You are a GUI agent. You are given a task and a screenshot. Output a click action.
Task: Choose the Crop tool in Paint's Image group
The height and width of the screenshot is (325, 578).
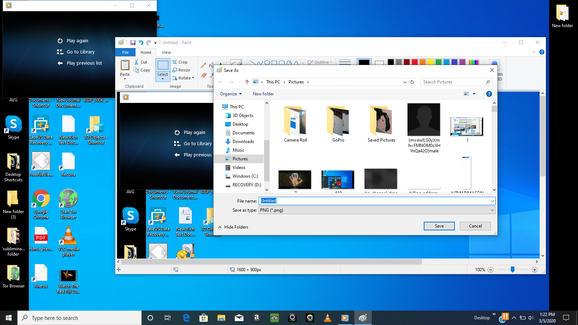pos(180,62)
